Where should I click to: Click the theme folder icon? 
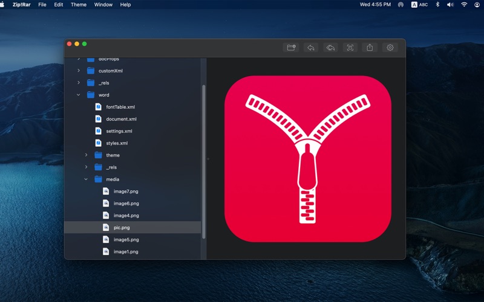tap(98, 155)
